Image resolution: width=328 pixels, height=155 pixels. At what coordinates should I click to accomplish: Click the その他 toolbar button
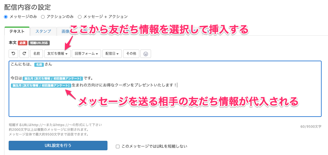(x=131, y=54)
